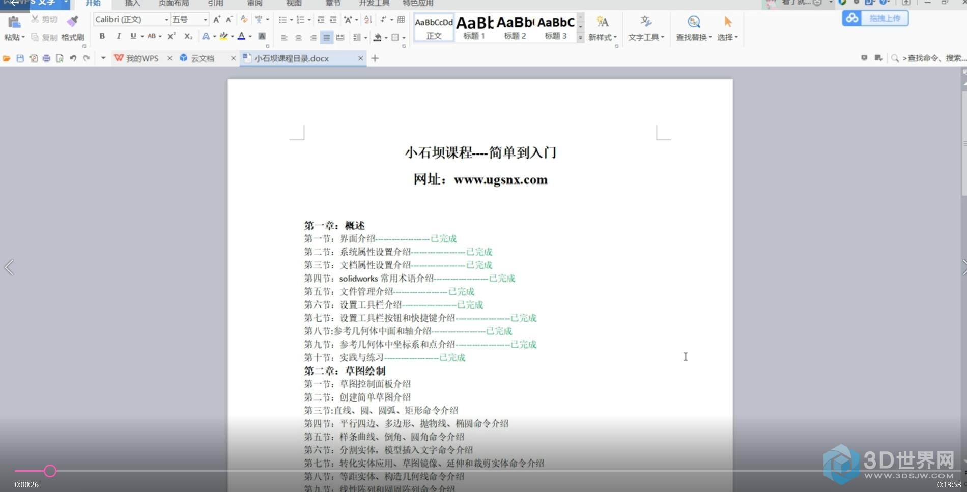Toggle justified alignment (highlighted)

pos(326,37)
